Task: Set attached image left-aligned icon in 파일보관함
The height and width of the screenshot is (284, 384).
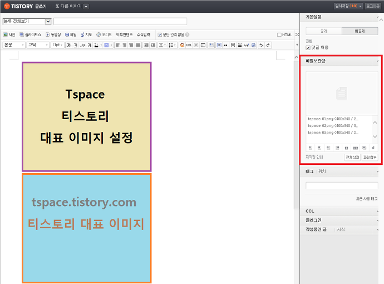Action: [x=311, y=148]
